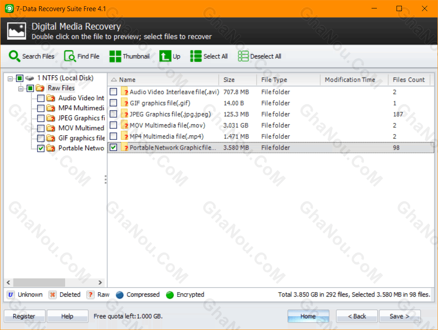Image resolution: width=438 pixels, height=330 pixels.
Task: Select 'Portable Network Graphic file...' row name
Action: [173, 147]
